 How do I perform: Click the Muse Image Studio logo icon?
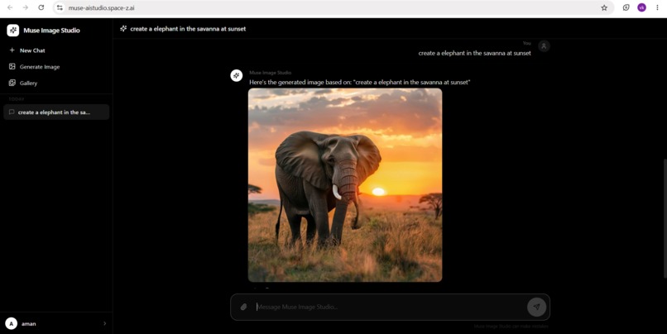click(x=12, y=30)
